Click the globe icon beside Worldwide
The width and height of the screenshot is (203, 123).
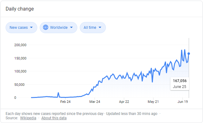pyautogui.click(x=46, y=27)
